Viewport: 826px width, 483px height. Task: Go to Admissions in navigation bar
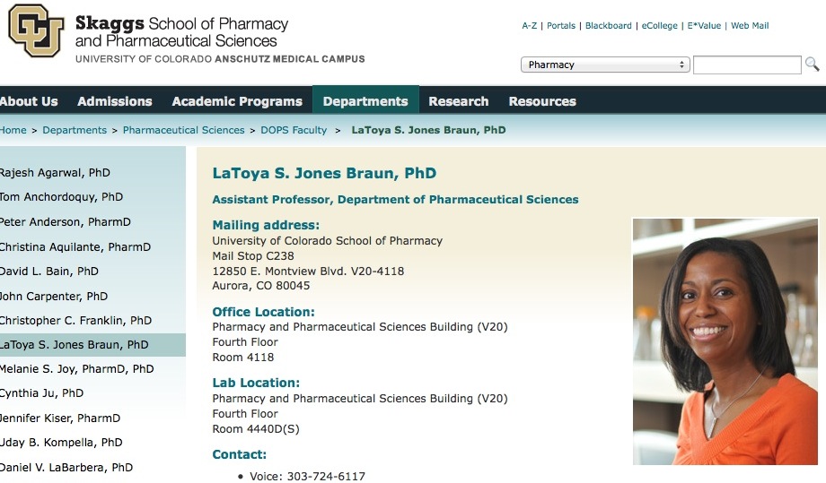115,101
